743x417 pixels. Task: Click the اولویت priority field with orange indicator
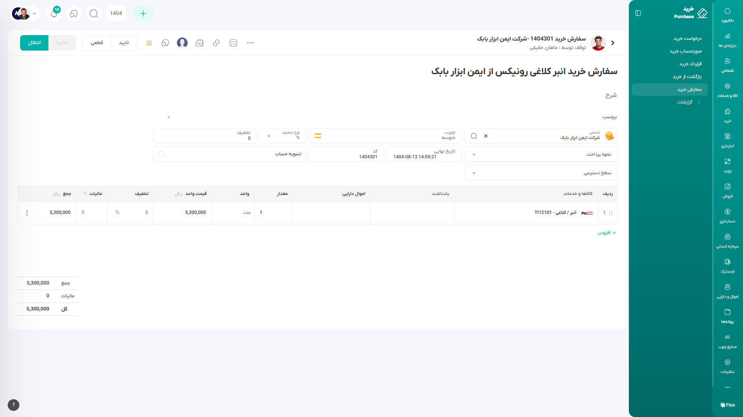385,136
